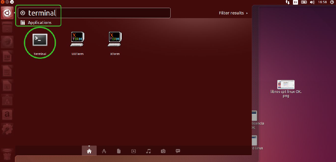Open the Es keyboard layout menu
Image resolution: width=336 pixels, height=162 pixels.
coord(295,2)
